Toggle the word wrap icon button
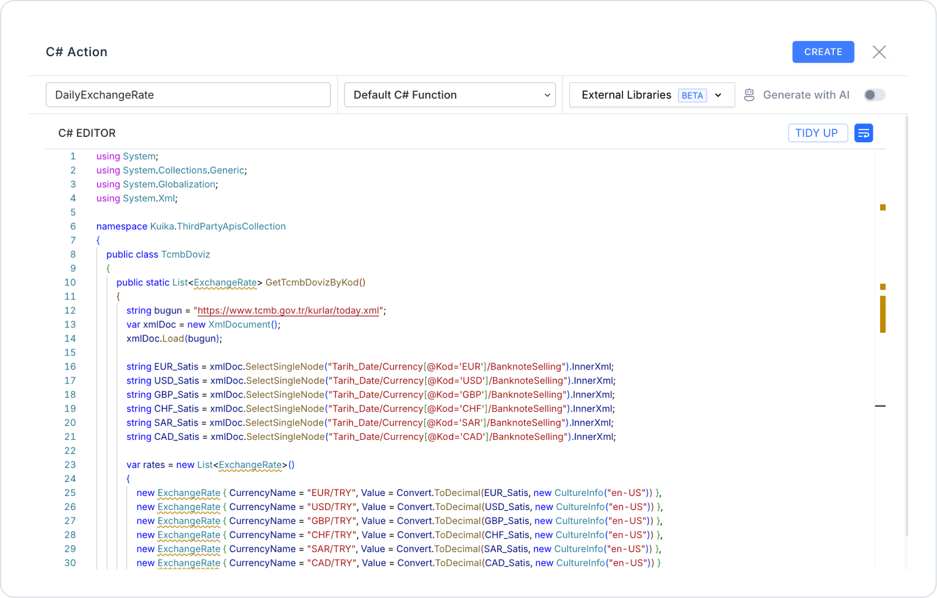Image resolution: width=937 pixels, height=598 pixels. click(x=863, y=133)
